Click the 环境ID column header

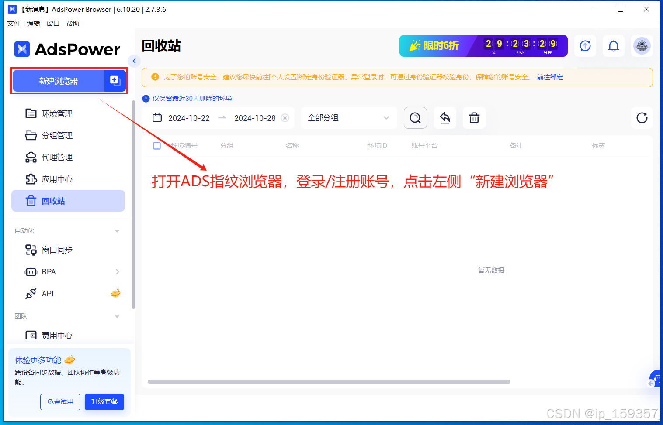(x=378, y=146)
